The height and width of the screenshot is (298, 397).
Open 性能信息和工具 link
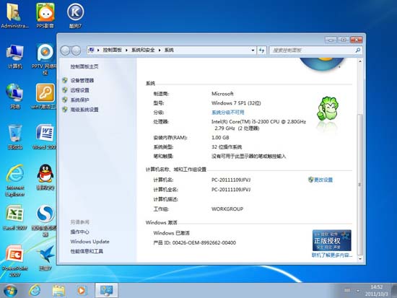[87, 251]
